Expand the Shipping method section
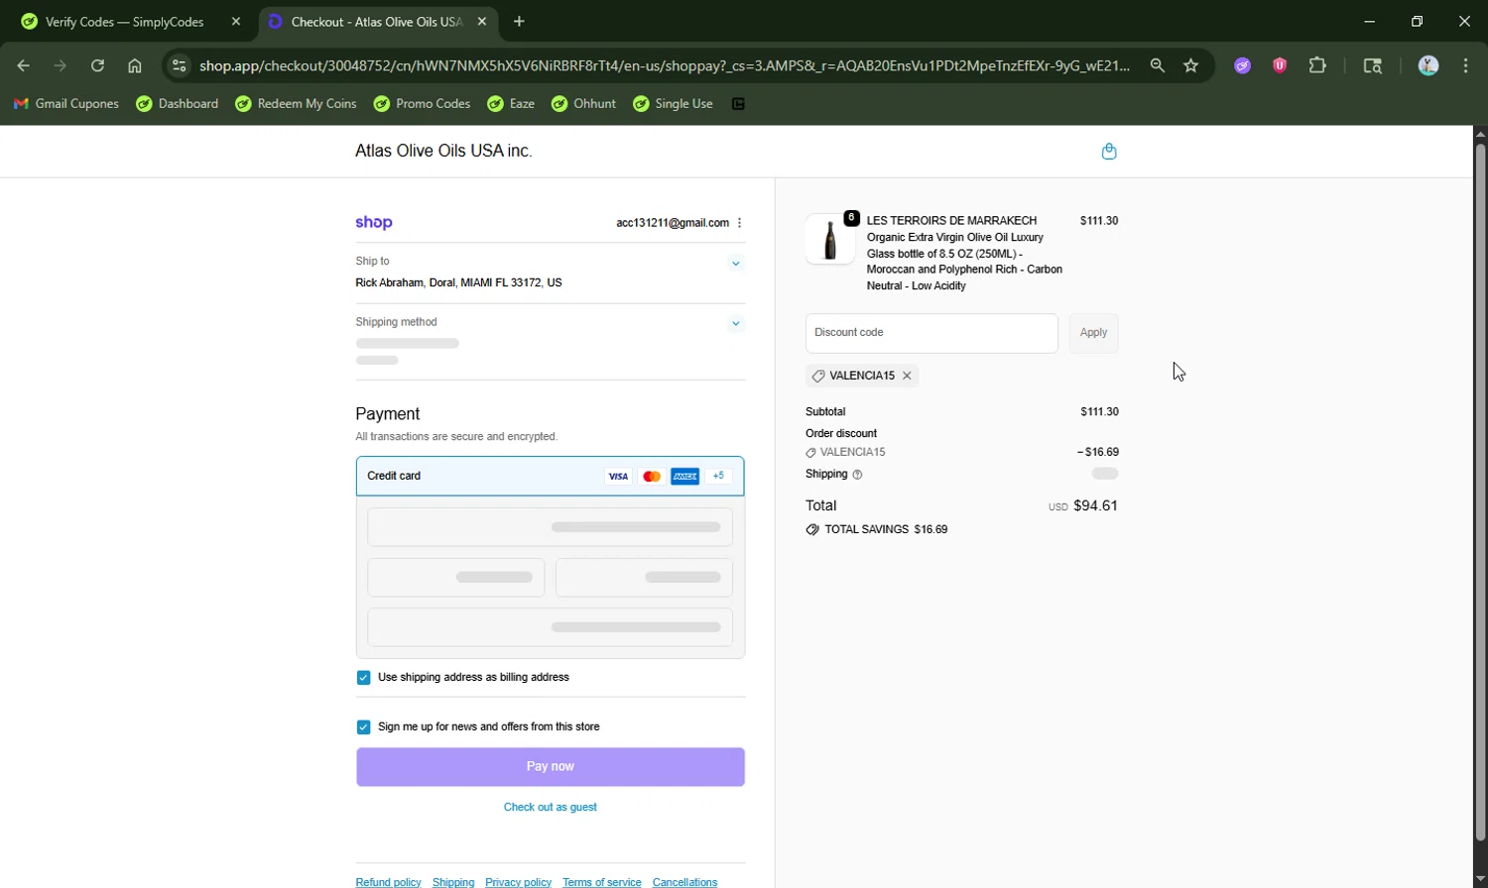Image resolution: width=1488 pixels, height=888 pixels. click(736, 324)
